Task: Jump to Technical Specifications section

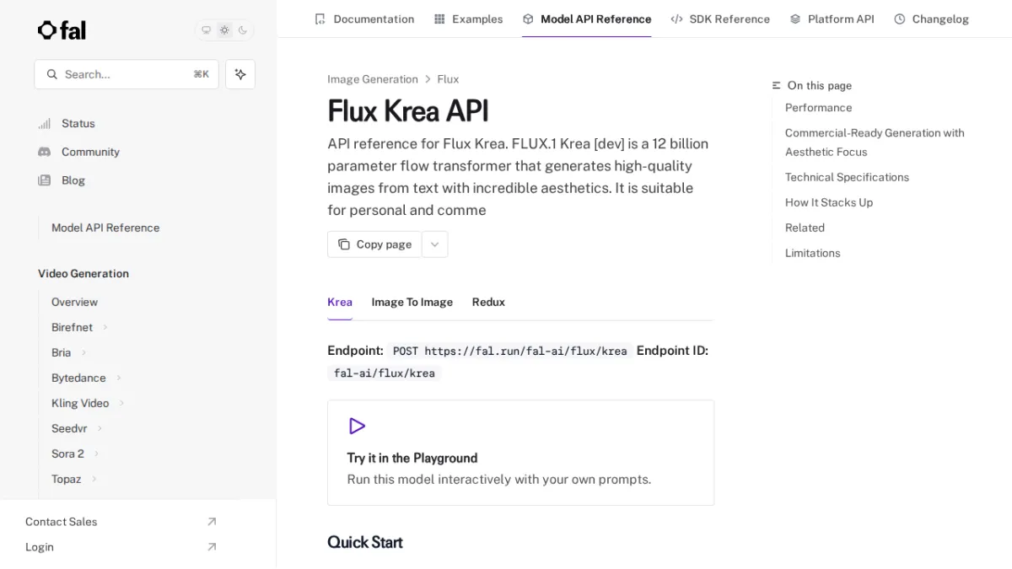Action: [847, 177]
